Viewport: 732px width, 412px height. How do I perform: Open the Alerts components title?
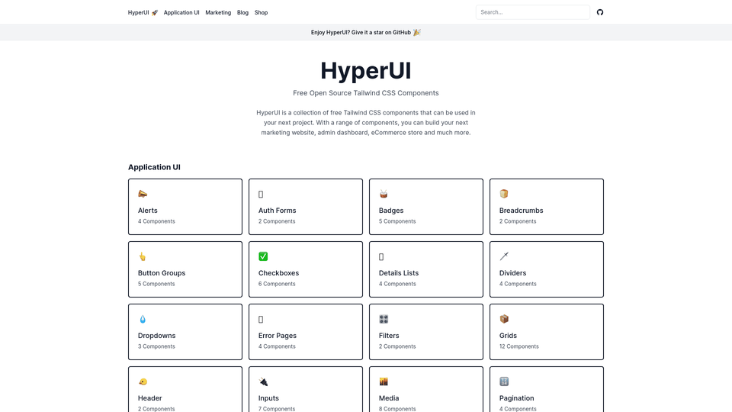pos(147,211)
